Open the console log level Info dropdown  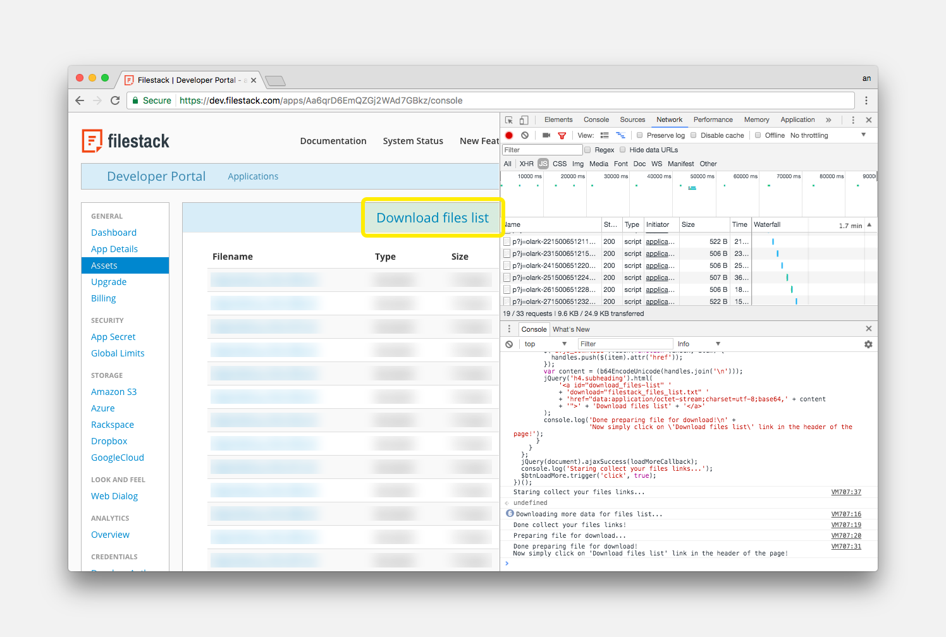(698, 344)
